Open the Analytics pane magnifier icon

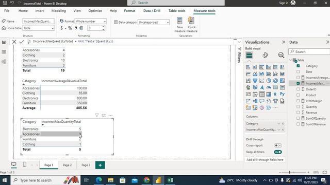pyautogui.click(x=281, y=55)
